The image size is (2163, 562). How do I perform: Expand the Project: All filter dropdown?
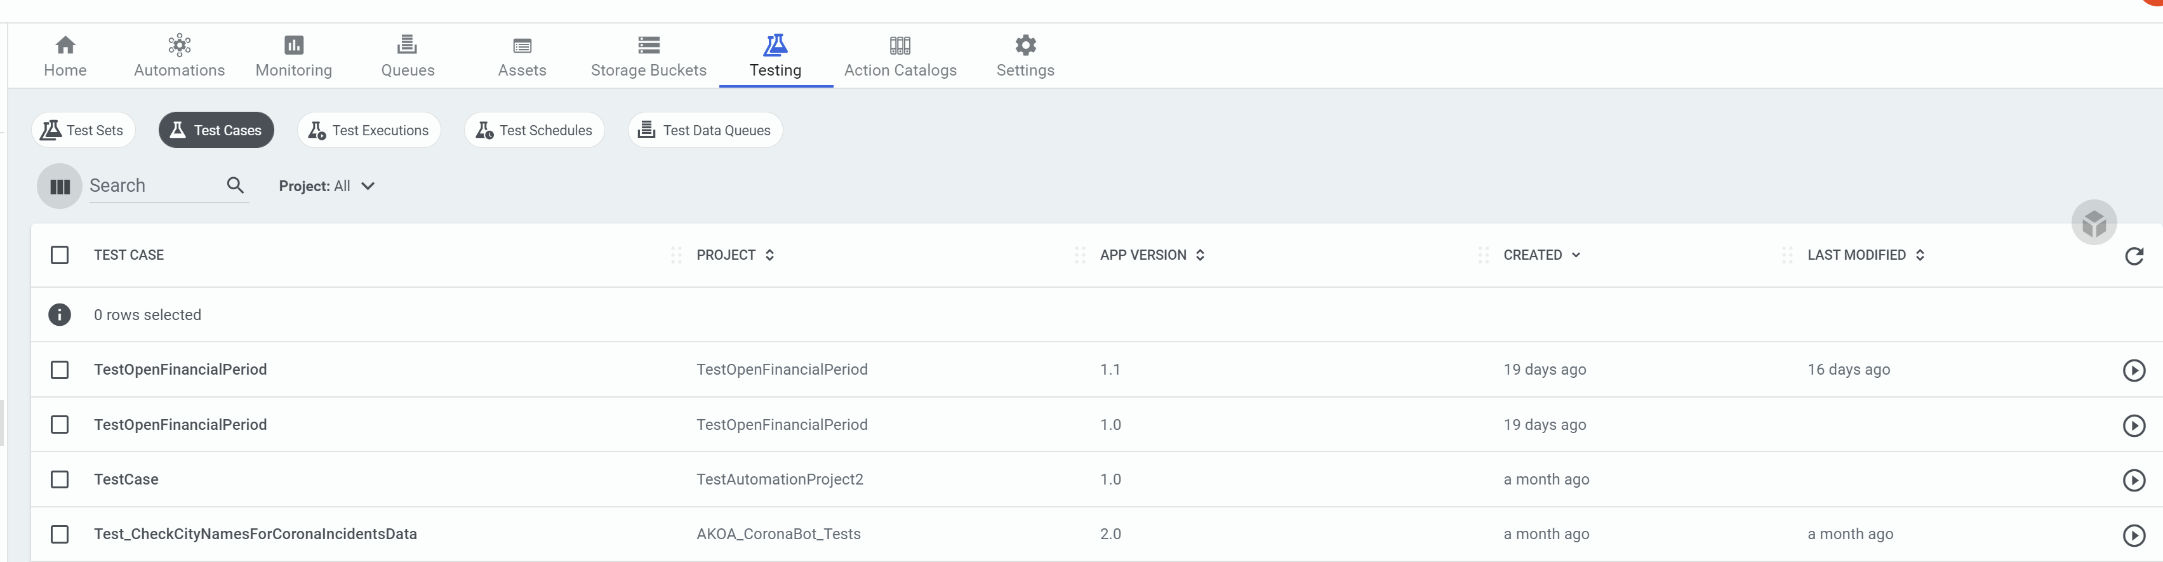click(326, 187)
